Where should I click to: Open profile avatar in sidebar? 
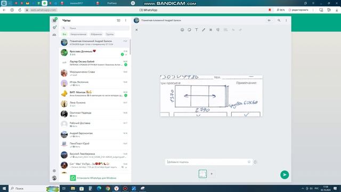point(54,178)
